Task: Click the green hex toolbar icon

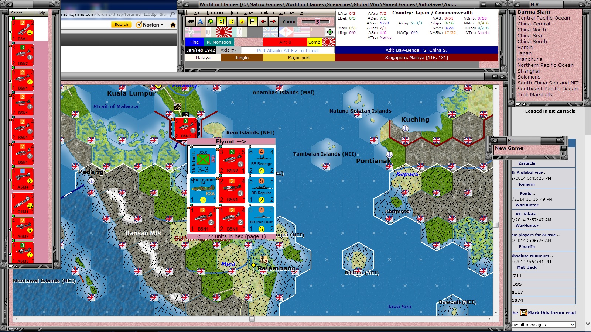Action: click(x=211, y=21)
